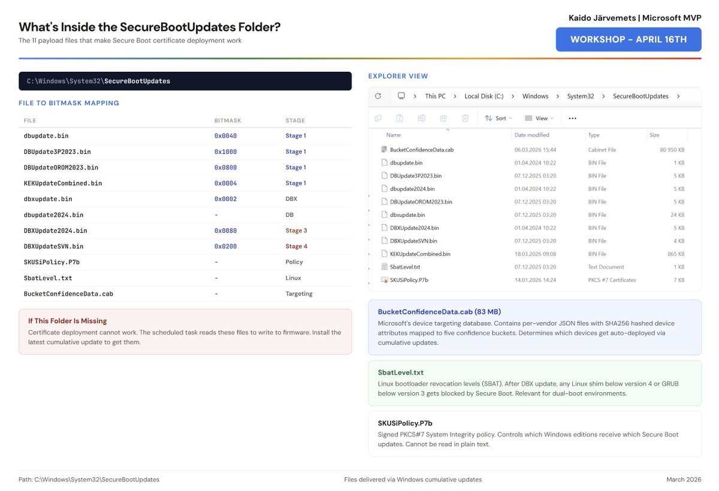Expand the chevron right after the PC icon

tap(416, 96)
